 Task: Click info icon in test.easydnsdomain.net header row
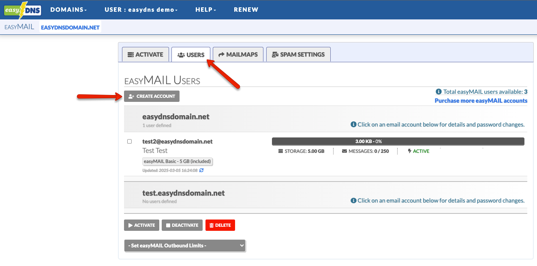(x=353, y=201)
